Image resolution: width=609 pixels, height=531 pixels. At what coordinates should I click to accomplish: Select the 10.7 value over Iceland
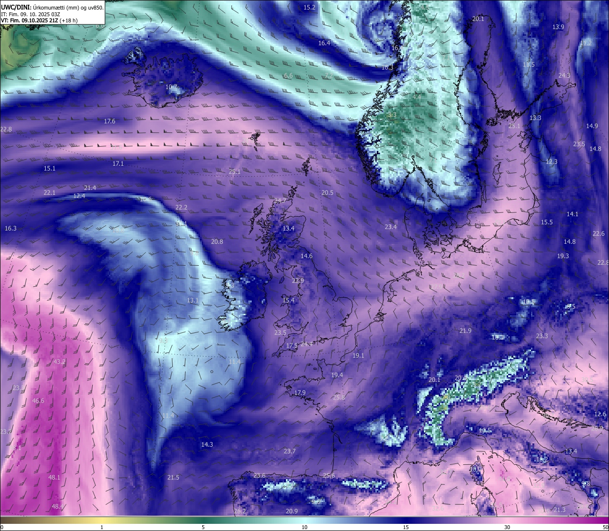(171, 87)
